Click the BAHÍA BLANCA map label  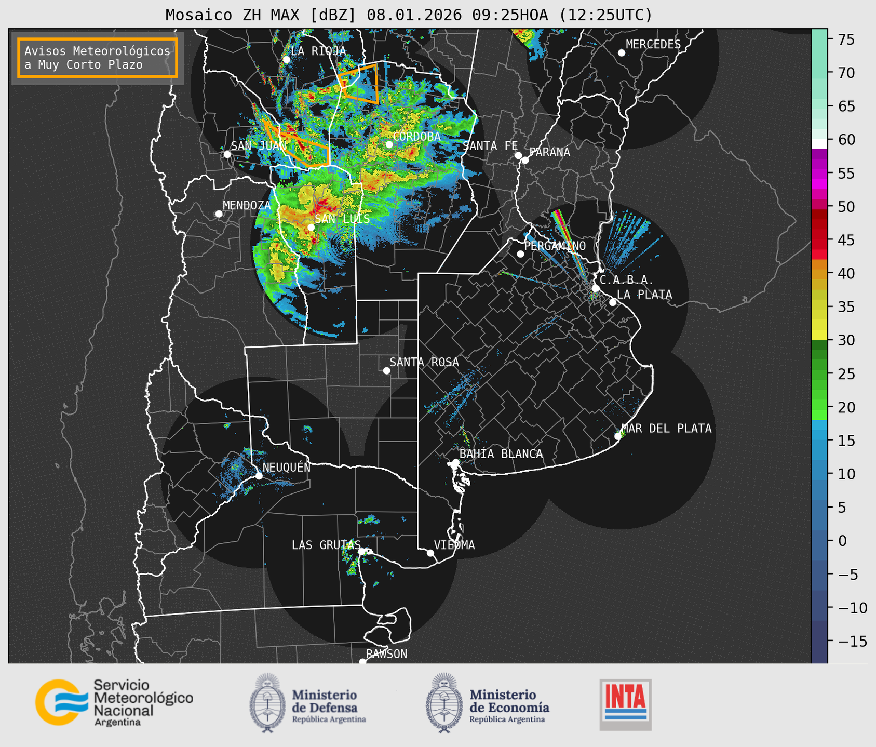[501, 454]
